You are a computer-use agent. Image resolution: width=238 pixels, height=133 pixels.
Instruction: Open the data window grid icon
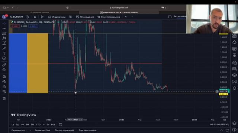coord(234,49)
